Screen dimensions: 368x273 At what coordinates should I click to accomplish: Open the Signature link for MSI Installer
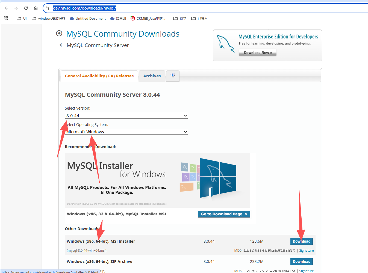[306, 251]
